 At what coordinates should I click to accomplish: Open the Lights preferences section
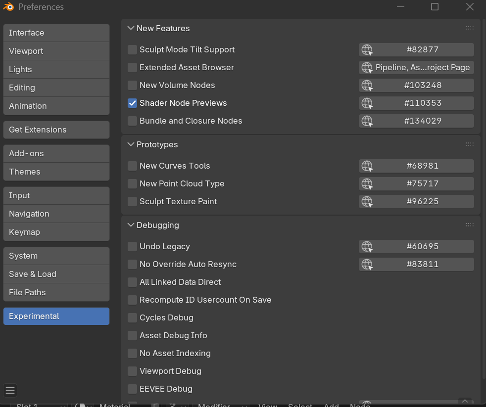coord(56,69)
